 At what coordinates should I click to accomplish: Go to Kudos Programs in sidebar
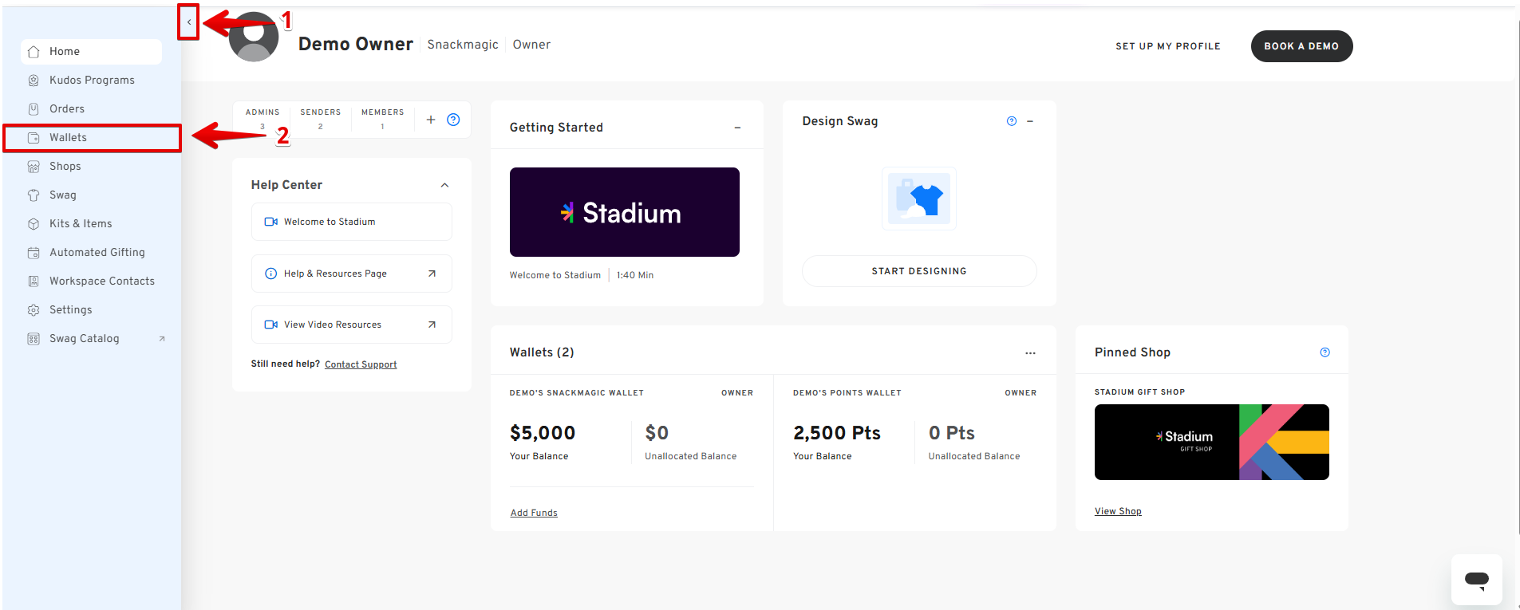pyautogui.click(x=92, y=81)
